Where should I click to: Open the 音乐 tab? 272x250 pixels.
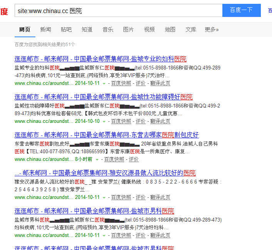pyautogui.click(x=108, y=30)
